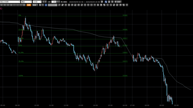Select the thin trend line drawing tool
193x108 pixels.
click(59, 5)
